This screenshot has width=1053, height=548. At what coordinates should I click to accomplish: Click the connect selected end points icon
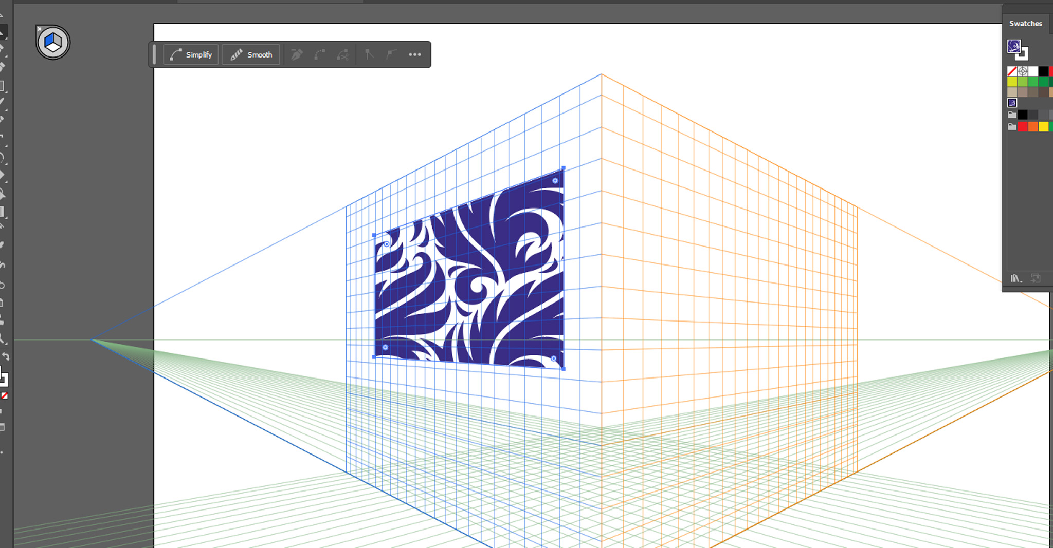[320, 54]
